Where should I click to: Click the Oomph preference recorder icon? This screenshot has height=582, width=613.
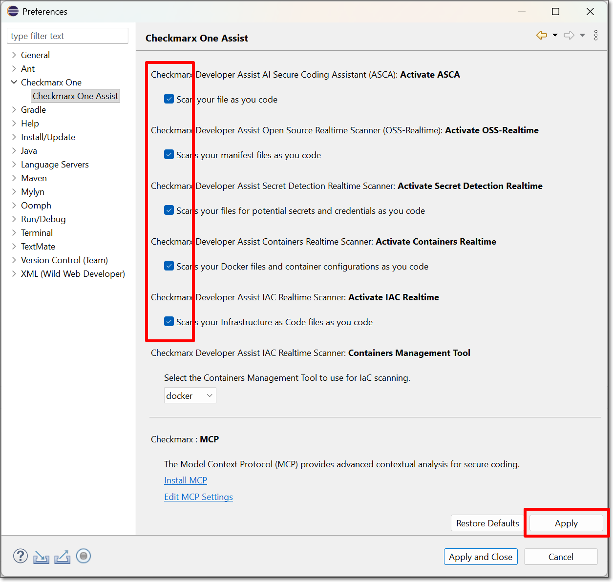(x=84, y=556)
